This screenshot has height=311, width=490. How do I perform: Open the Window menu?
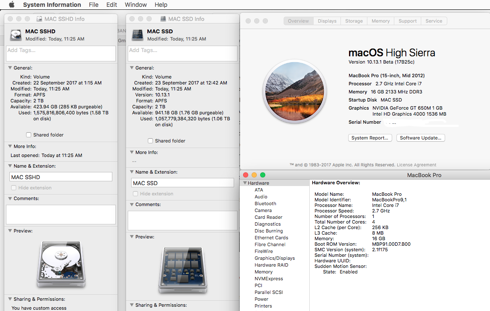pyautogui.click(x=135, y=5)
